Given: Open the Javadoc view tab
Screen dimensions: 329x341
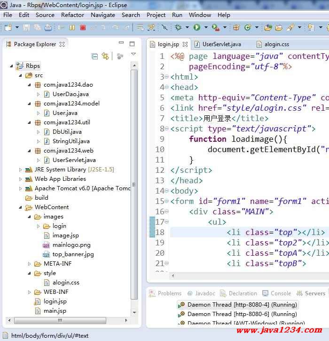Looking at the screenshot, I should pos(201,293).
